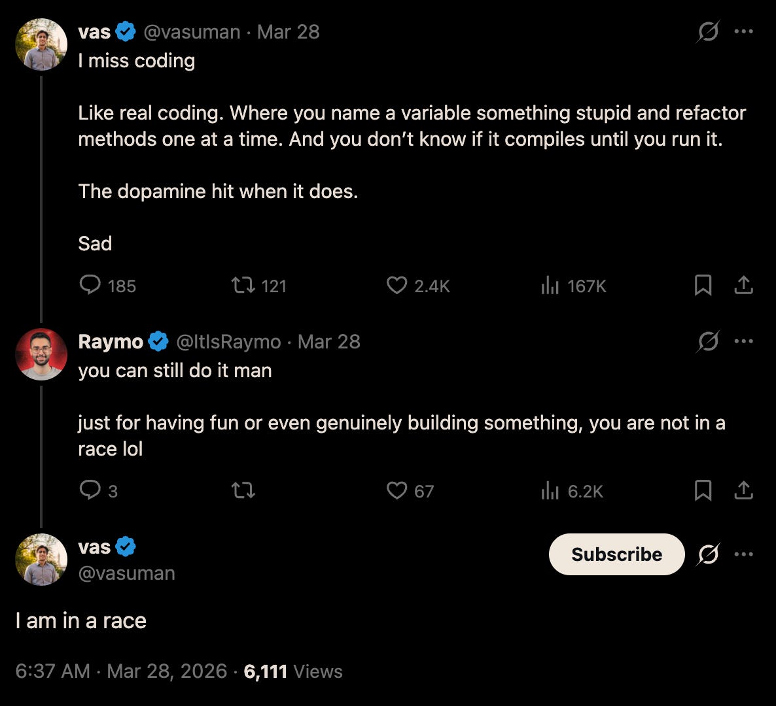Reply to vas's "I miss coding" tweet
Viewport: 776px width, 706px height.
coord(90,285)
